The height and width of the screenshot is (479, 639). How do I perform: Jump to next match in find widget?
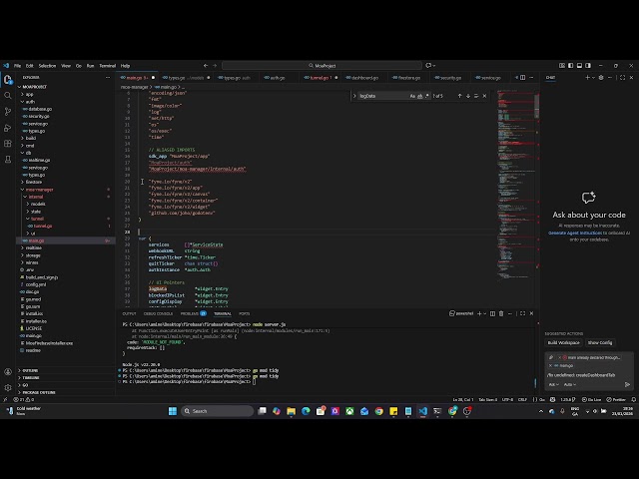(x=468, y=96)
